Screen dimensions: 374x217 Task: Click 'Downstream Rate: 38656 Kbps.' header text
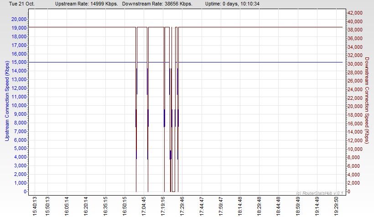click(157, 4)
